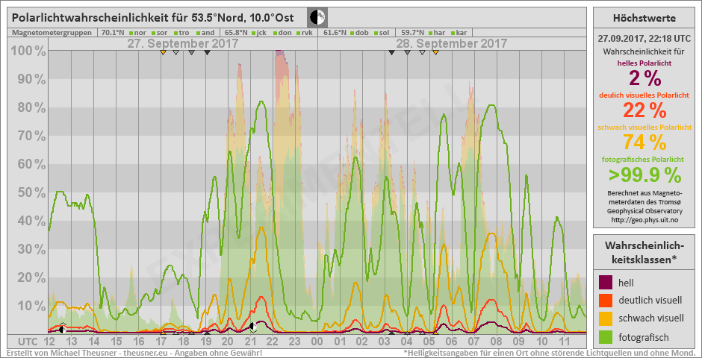Image resolution: width=702 pixels, height=358 pixels.
Task: Click the '>99.9 %' fotografisches Polarlicht value
Action: (644, 175)
